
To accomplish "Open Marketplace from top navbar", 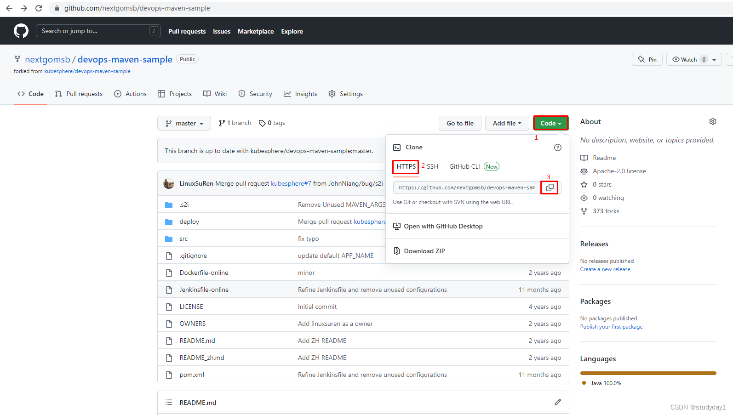I will [256, 31].
